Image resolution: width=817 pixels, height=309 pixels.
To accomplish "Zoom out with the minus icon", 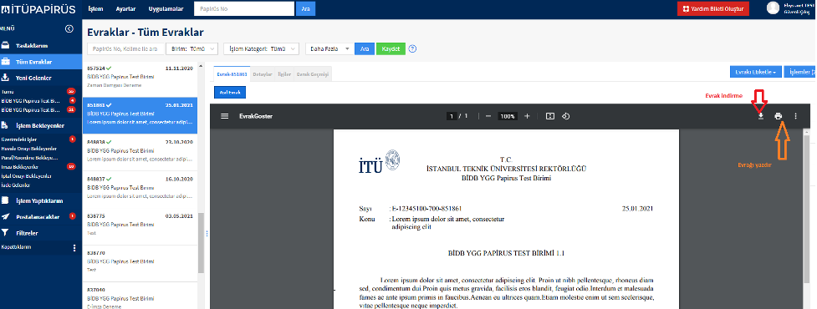I will 488,116.
